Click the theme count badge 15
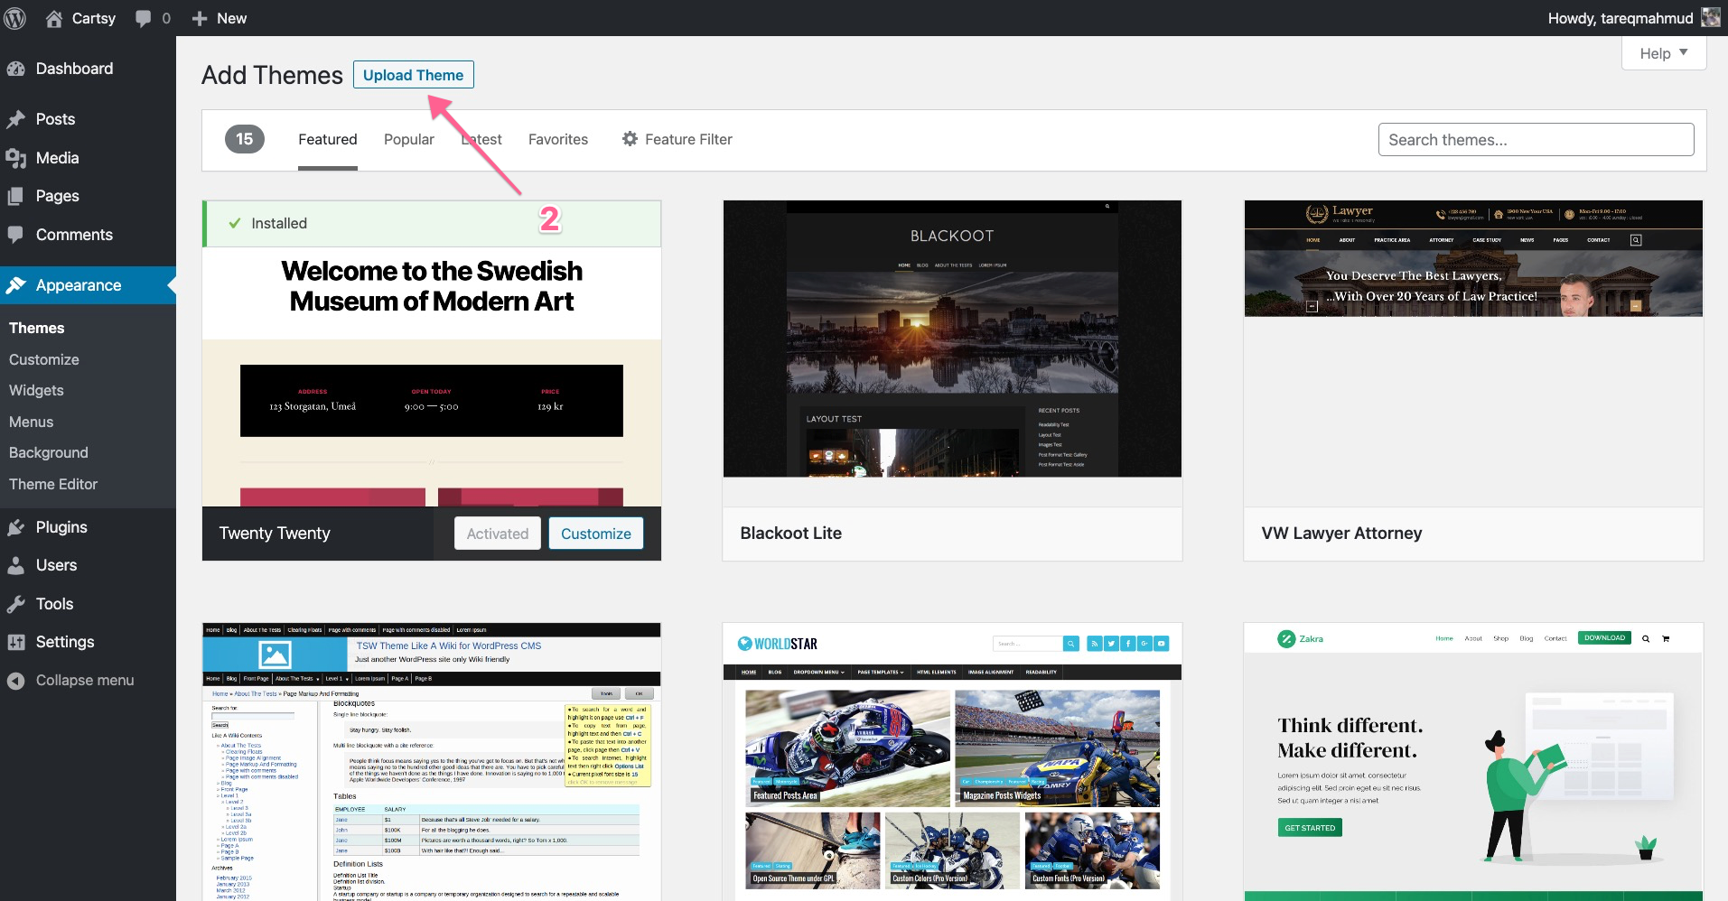 pos(245,139)
